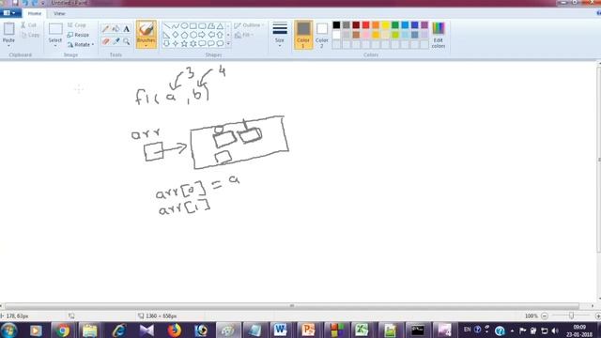Screen dimensions: 601x338
Task: Open the Brushes dropdown arrow
Action: [x=146, y=46]
